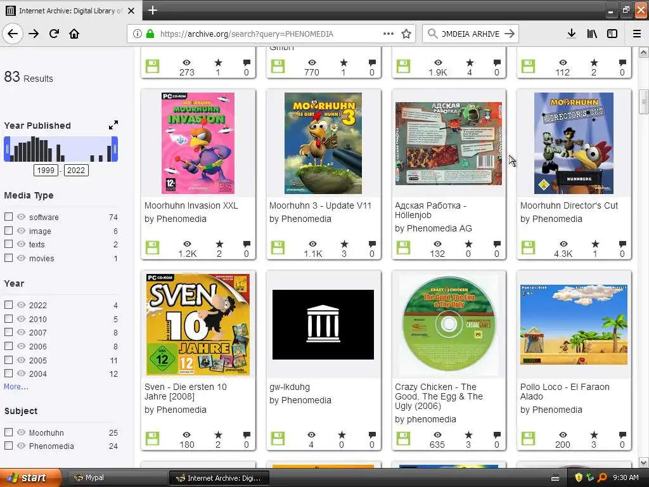This screenshot has width=649, height=487.
Task: Click favorites star on Moorhuhn 3 card
Action: (x=344, y=244)
